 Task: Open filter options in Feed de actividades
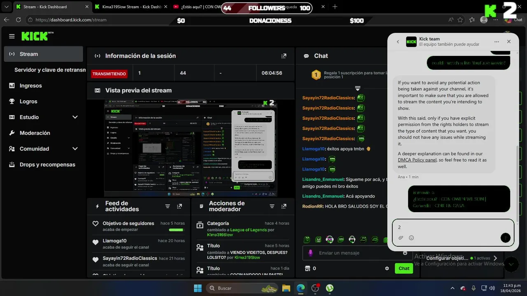coord(168,206)
